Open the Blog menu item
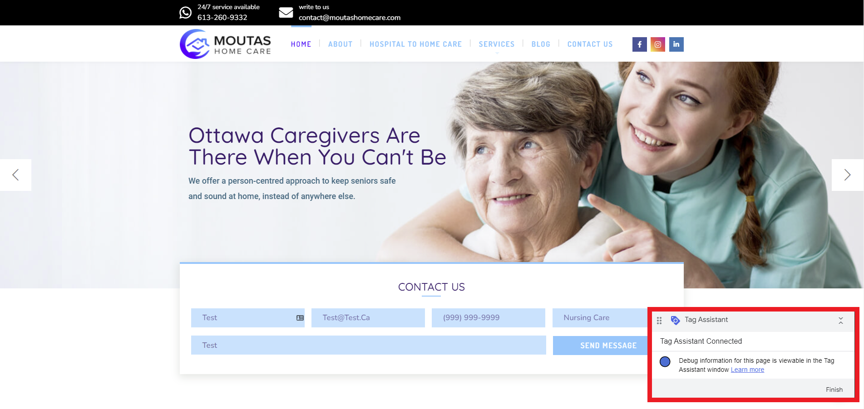 (541, 44)
